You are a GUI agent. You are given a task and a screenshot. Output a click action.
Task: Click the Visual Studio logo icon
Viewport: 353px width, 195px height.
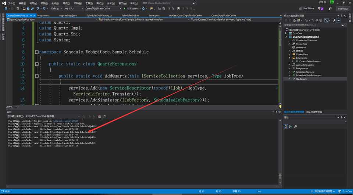[4, 3]
